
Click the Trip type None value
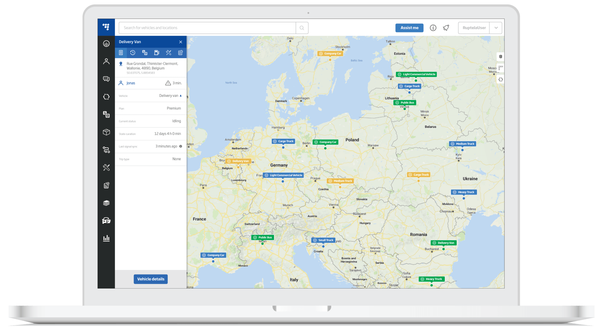[x=177, y=159]
